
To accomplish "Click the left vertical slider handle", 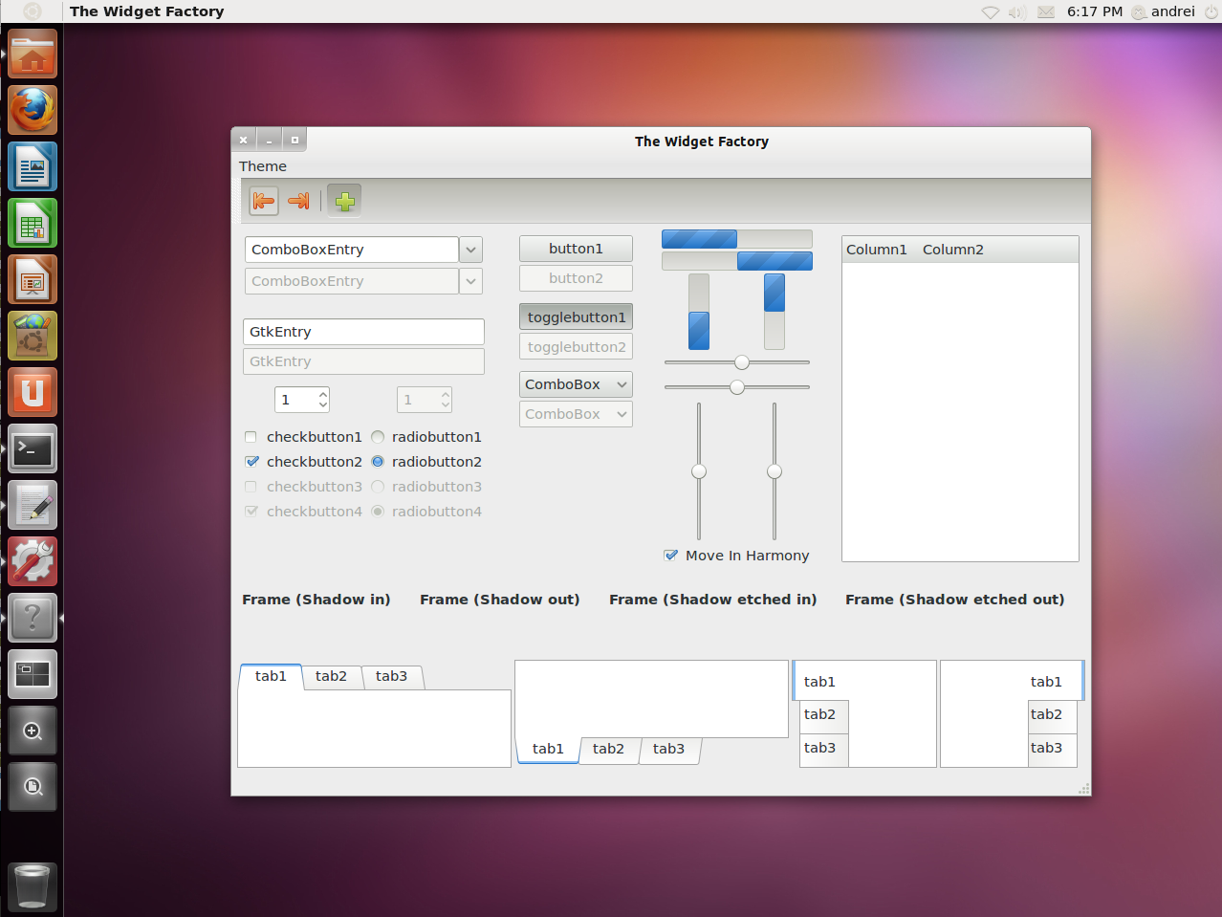I will click(699, 471).
